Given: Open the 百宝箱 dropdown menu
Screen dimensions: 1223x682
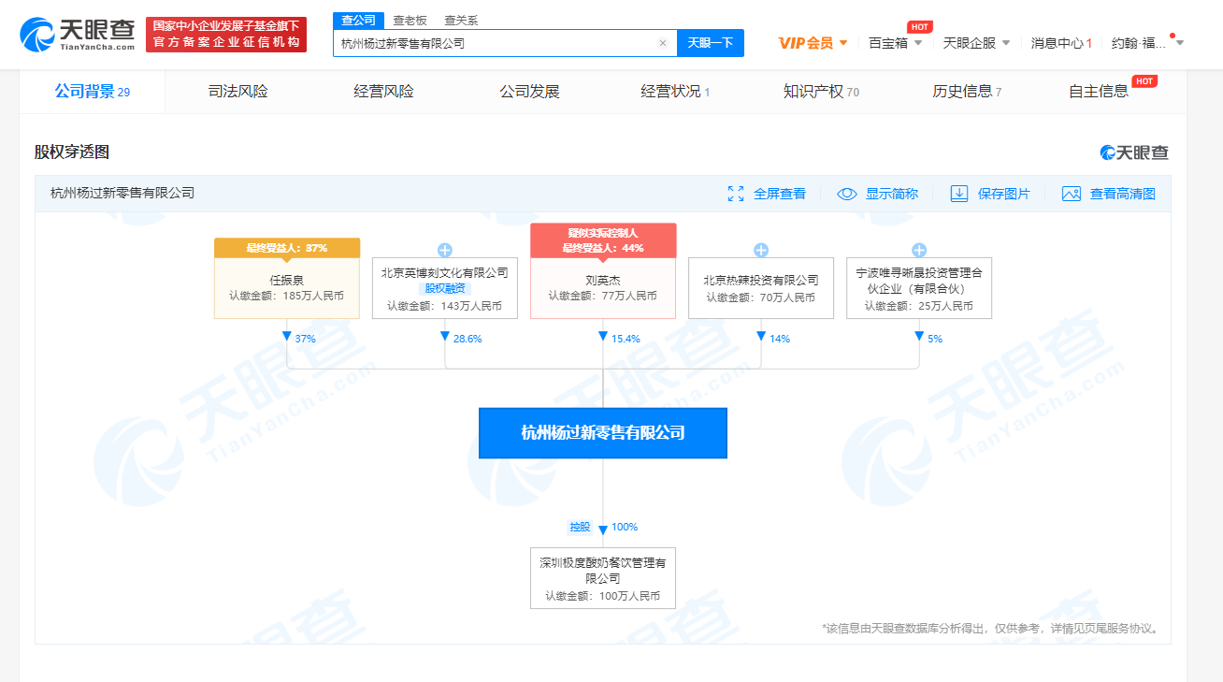Looking at the screenshot, I should coord(895,43).
